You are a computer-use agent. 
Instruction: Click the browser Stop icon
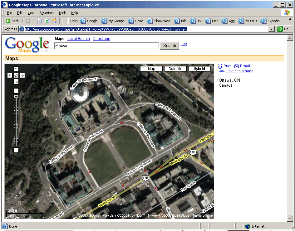[40, 21]
